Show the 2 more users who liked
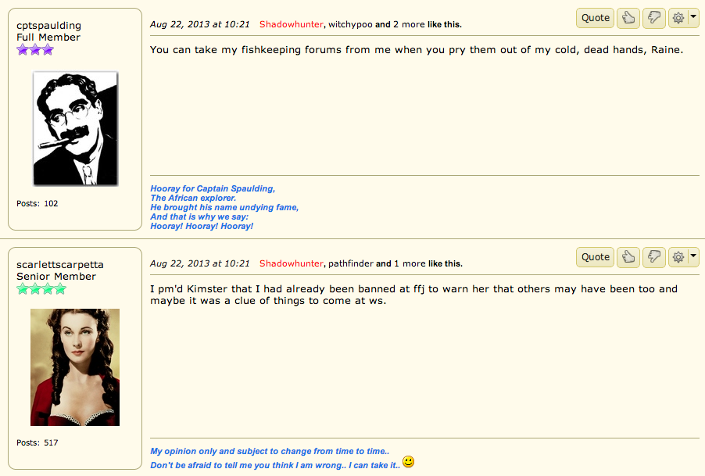 [409, 24]
